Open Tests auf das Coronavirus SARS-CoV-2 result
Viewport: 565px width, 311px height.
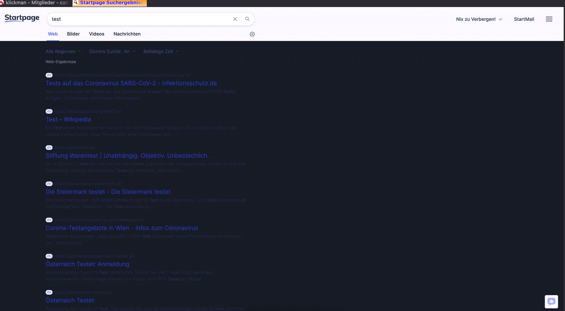(131, 83)
